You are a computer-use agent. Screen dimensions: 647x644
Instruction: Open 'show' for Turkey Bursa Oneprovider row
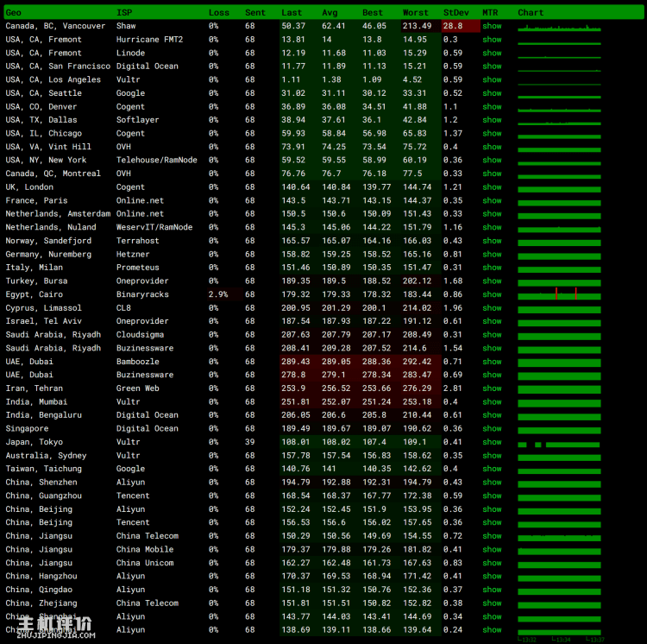tap(492, 281)
